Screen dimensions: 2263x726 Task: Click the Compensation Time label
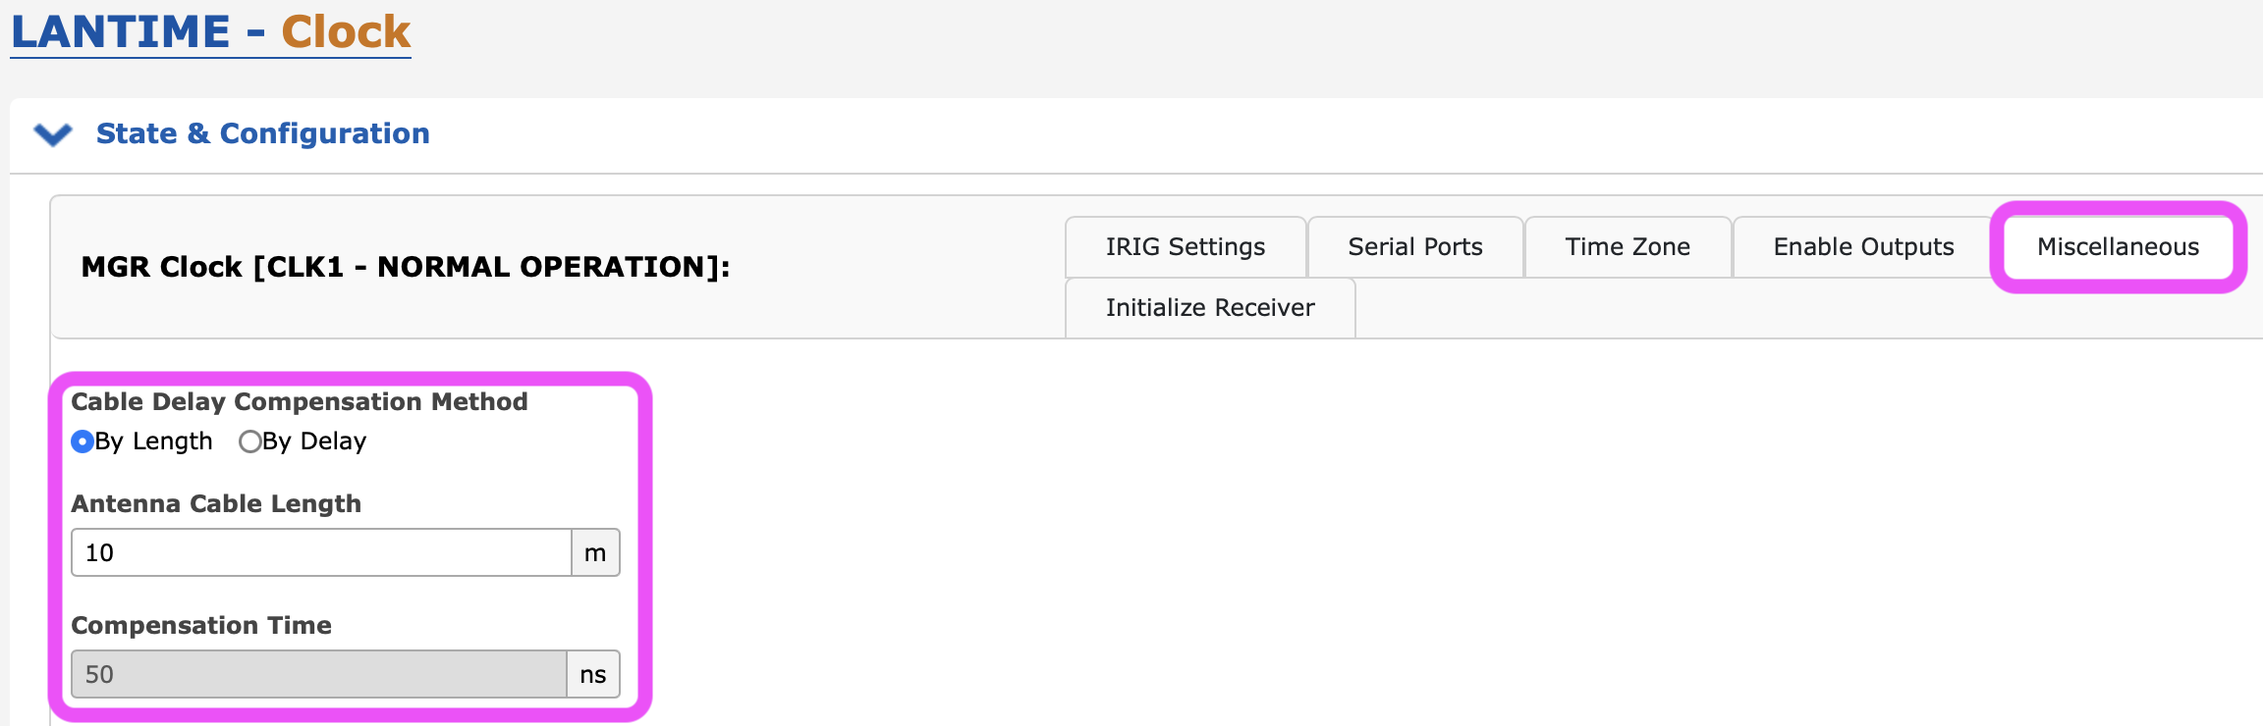(x=201, y=626)
